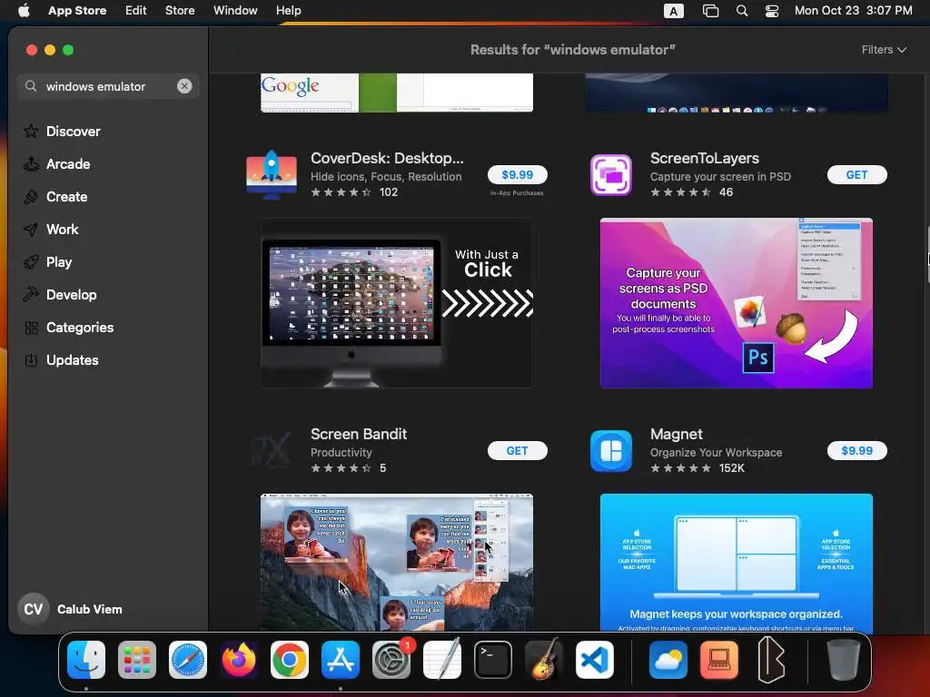This screenshot has width=930, height=697.
Task: Open the Trash in the Dock
Action: pos(843,660)
